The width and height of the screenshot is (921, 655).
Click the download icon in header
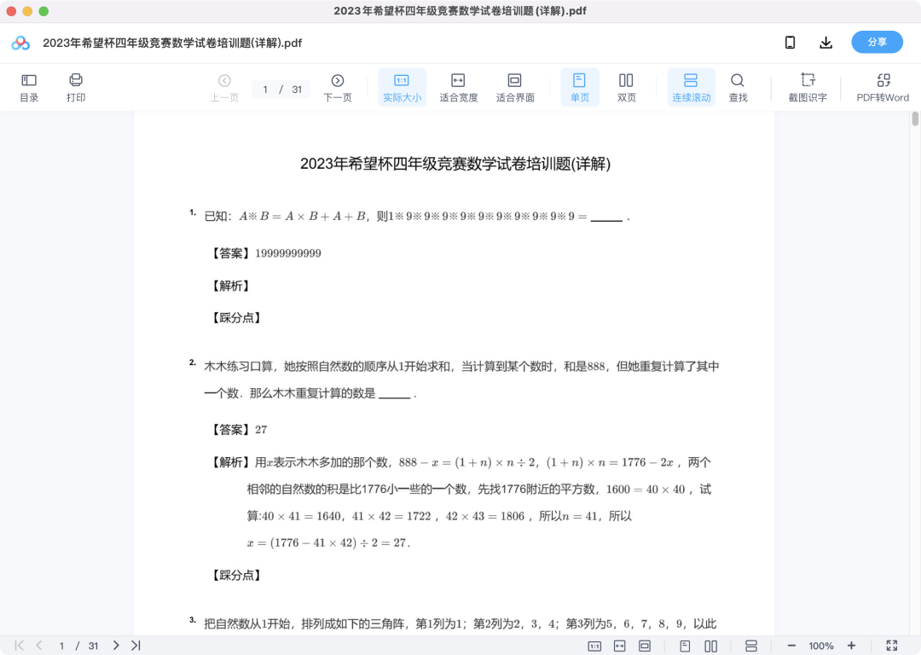tap(825, 43)
